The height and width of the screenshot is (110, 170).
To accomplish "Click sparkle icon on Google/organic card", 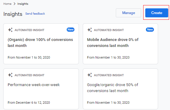I will pos(90,75).
